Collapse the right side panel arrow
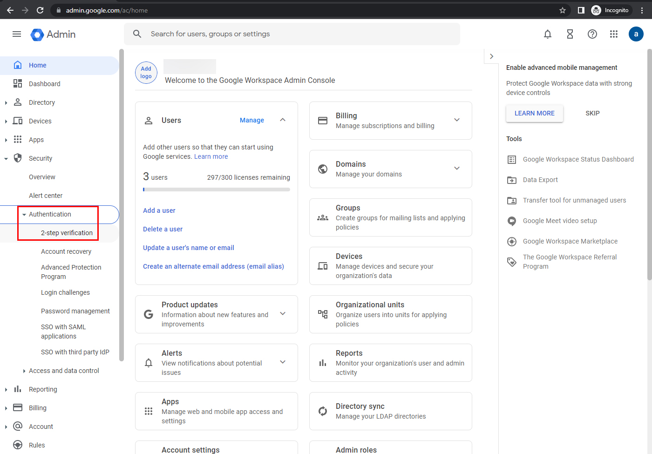652x454 pixels. 491,56
